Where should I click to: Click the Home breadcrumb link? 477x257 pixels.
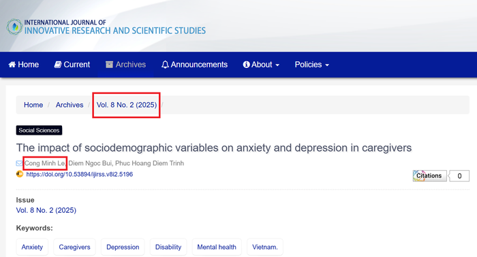(33, 105)
